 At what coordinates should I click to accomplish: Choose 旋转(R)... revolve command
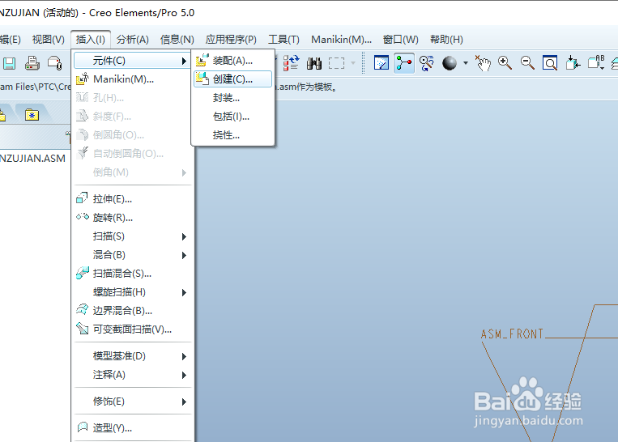coord(133,218)
